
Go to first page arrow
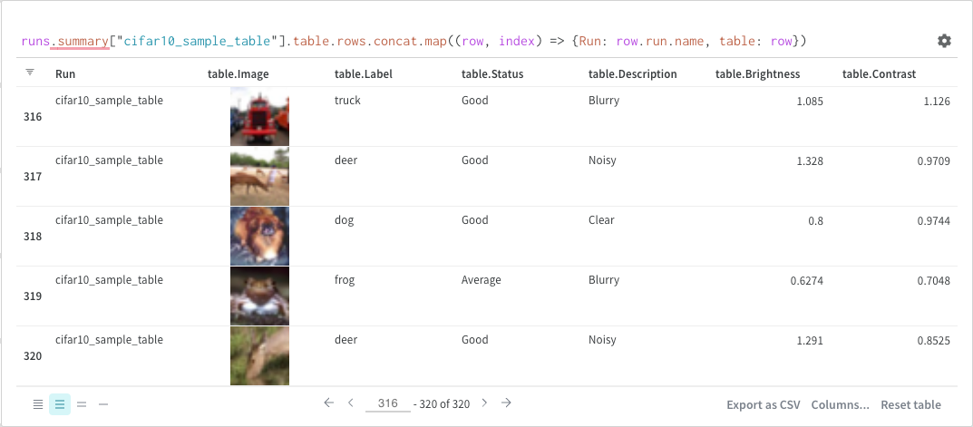pos(328,403)
